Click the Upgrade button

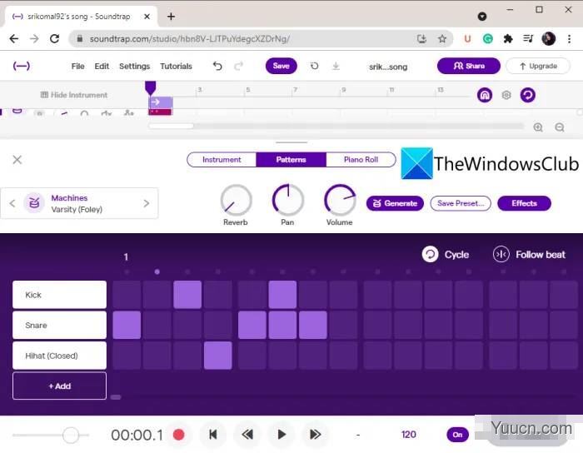pyautogui.click(x=538, y=66)
